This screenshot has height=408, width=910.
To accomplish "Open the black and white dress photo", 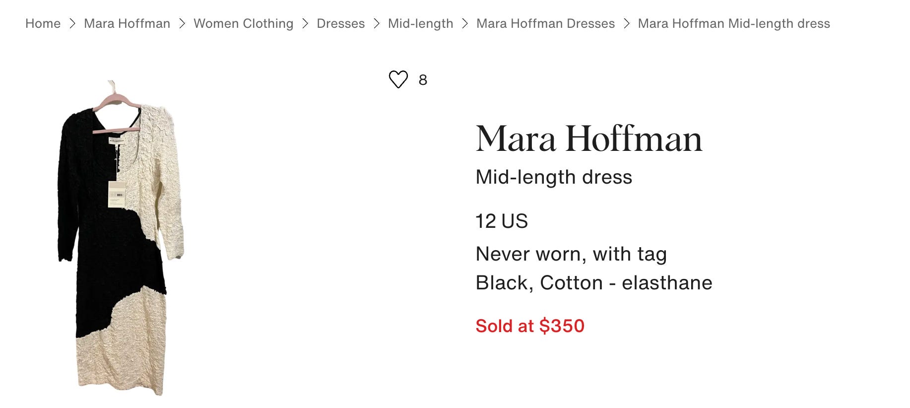I will click(121, 238).
